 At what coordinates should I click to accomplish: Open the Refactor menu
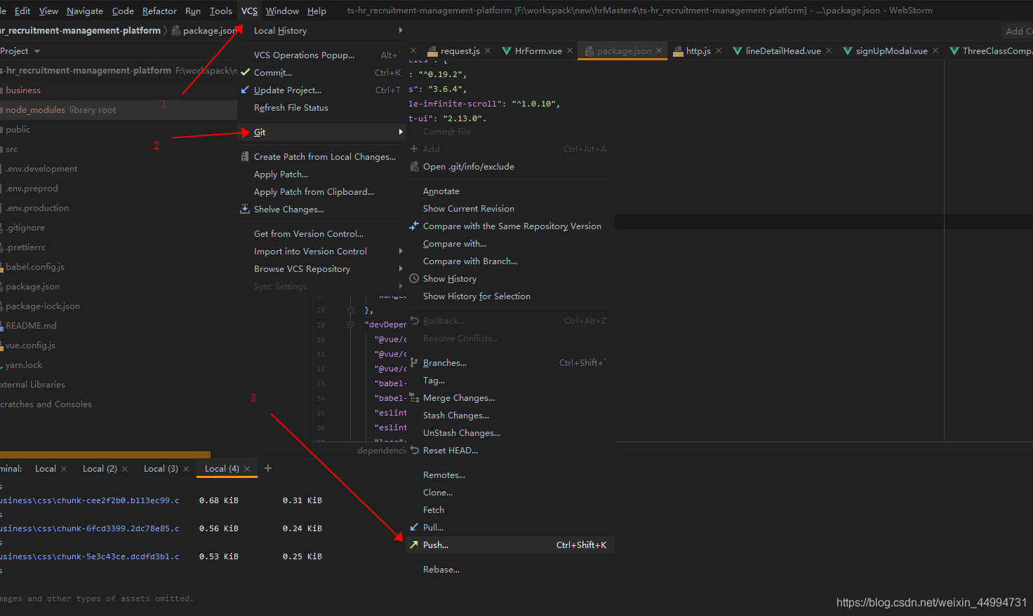tap(159, 11)
